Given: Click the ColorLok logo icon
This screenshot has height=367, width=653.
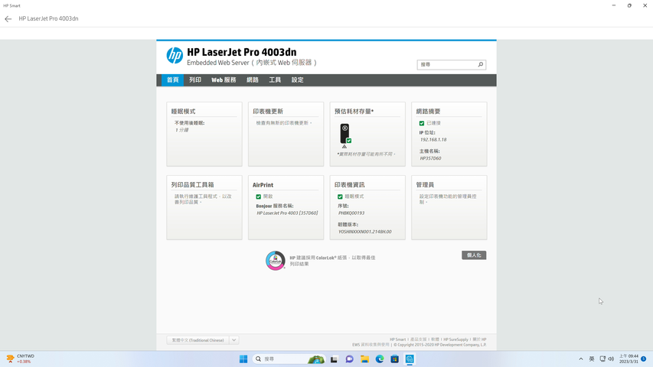Looking at the screenshot, I should click(x=276, y=261).
